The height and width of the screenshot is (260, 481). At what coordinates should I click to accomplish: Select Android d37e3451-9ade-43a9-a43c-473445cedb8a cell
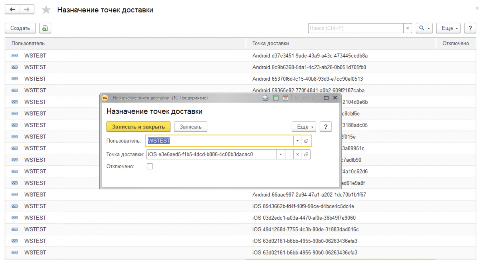click(341, 56)
